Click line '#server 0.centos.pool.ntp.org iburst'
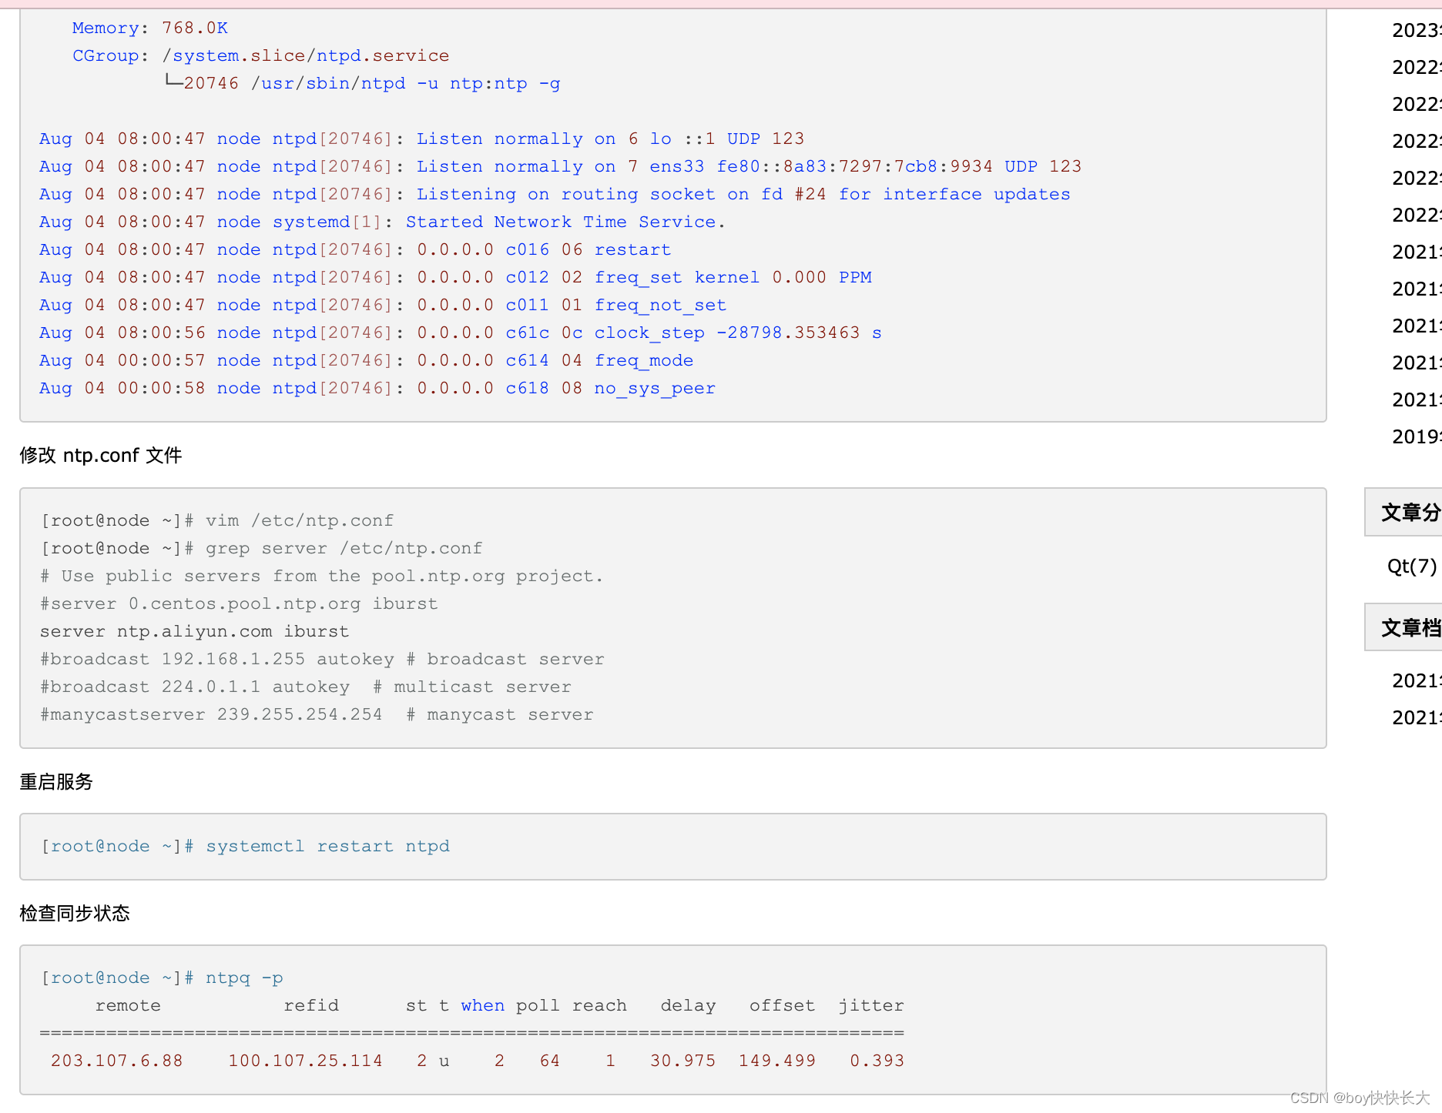This screenshot has width=1442, height=1113. point(239,604)
